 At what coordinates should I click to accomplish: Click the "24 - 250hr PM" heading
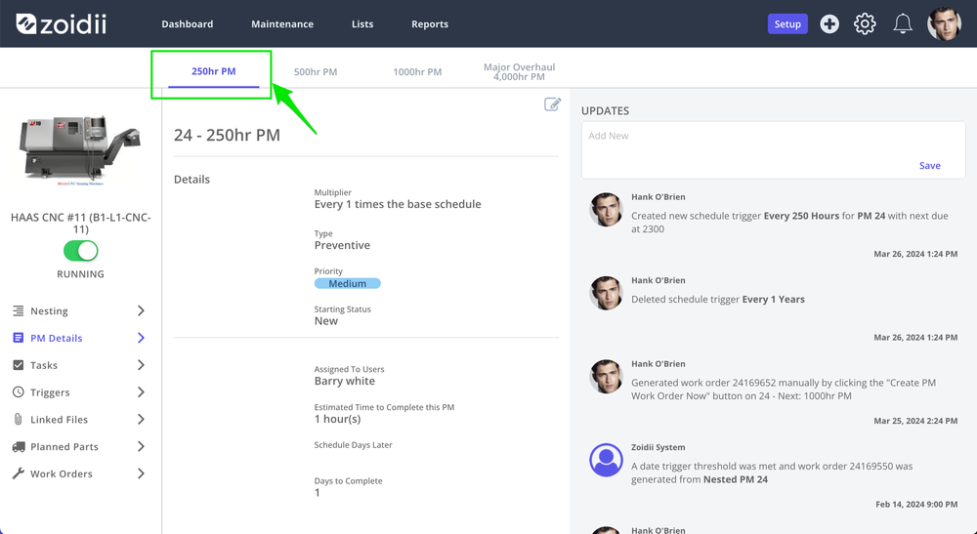tap(227, 135)
